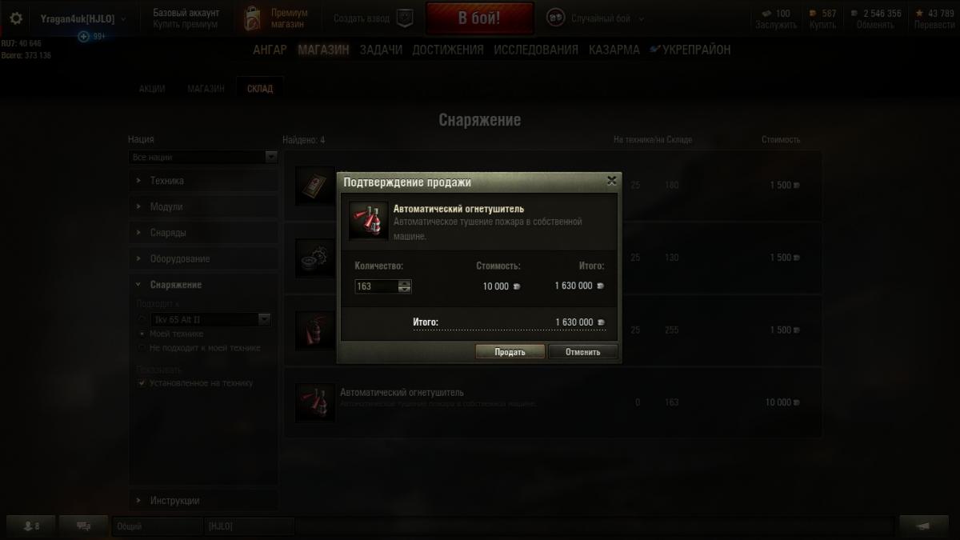Click the platoon creation shield icon
The width and height of the screenshot is (960, 540).
coord(405,18)
